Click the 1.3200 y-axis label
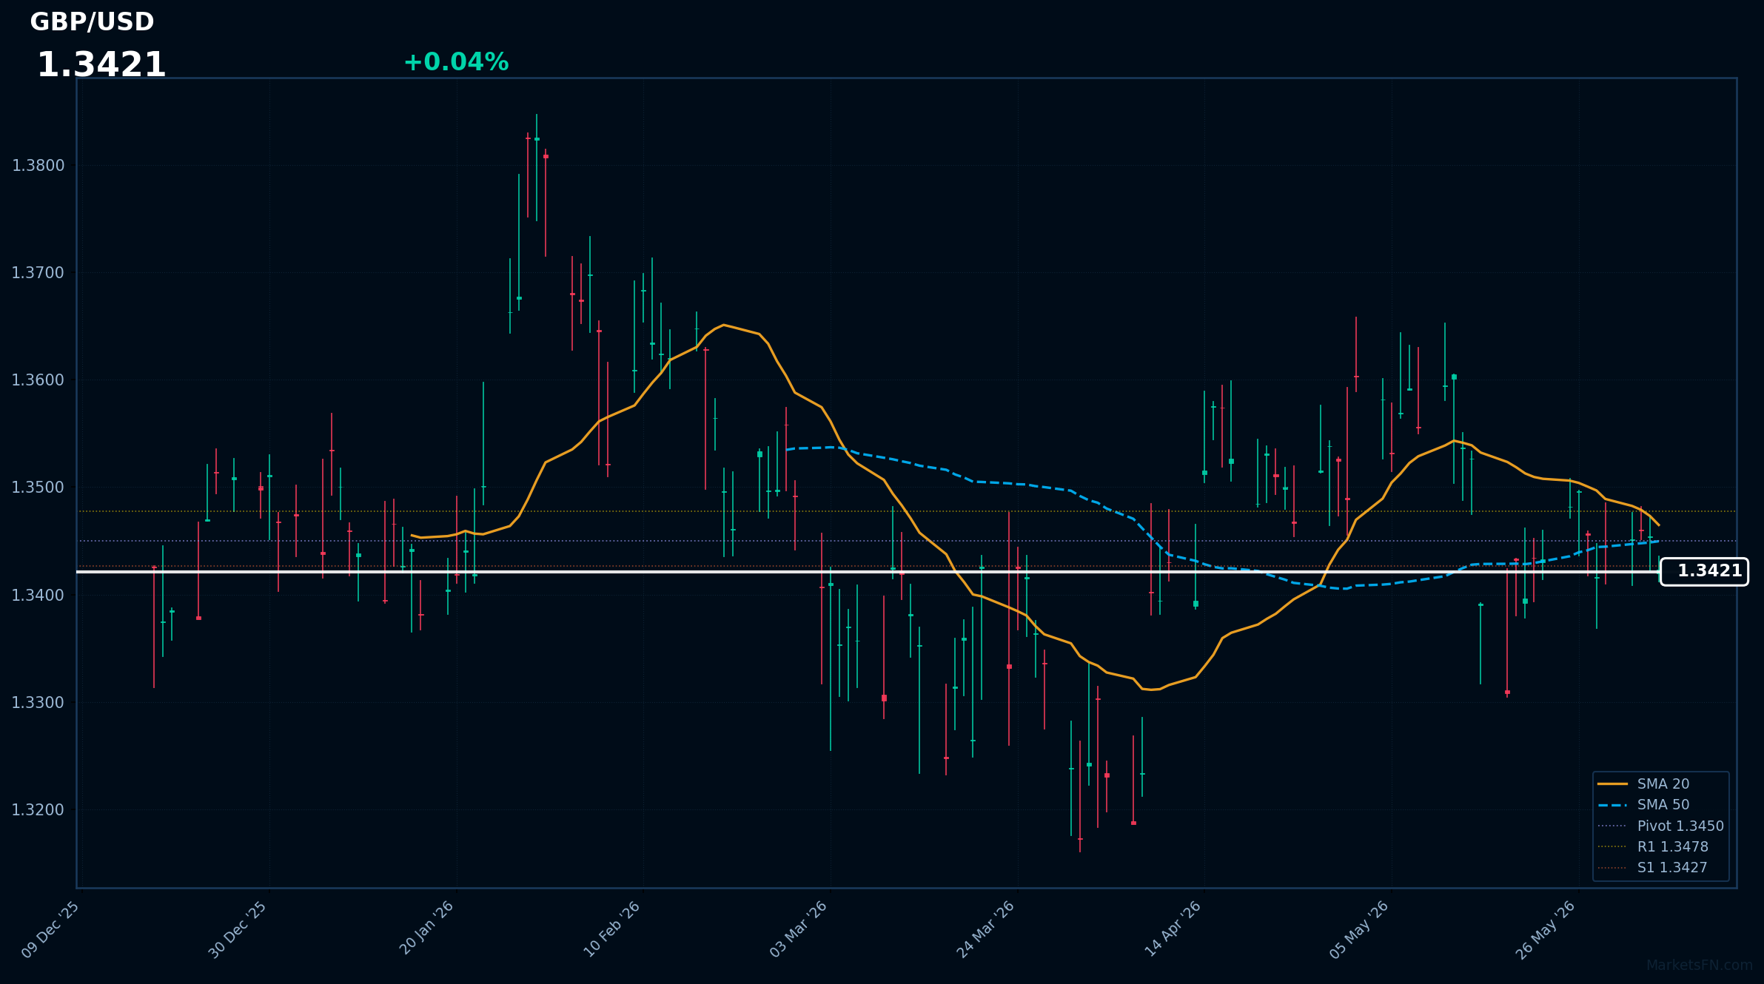 click(x=38, y=810)
